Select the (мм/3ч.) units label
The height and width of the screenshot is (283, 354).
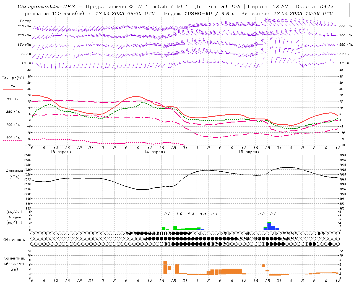[x=14, y=212]
